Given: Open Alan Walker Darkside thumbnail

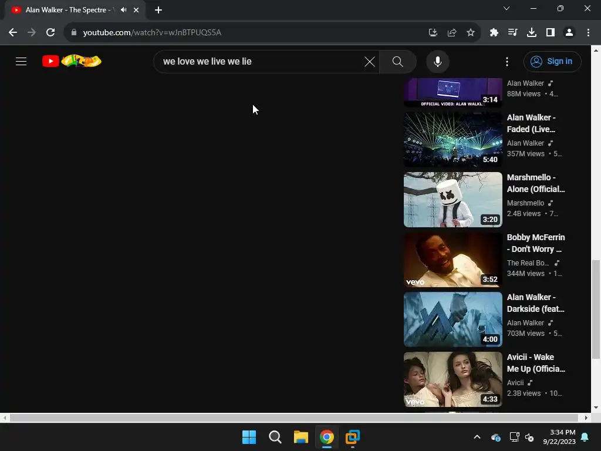Looking at the screenshot, I should pos(453,319).
